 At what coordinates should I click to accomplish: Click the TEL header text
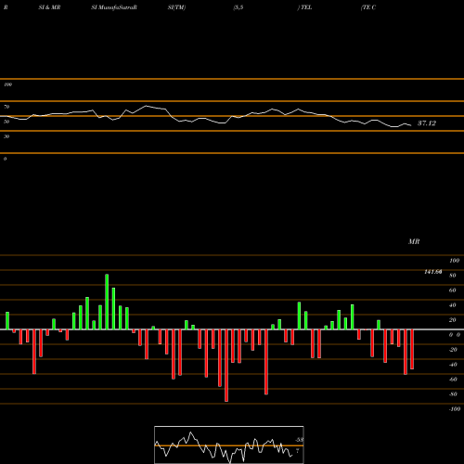tap(306, 7)
